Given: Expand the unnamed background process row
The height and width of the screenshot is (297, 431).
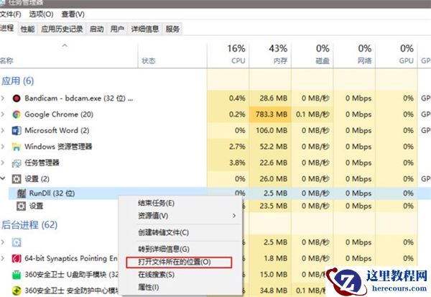Looking at the screenshot, I should pos(3,242).
